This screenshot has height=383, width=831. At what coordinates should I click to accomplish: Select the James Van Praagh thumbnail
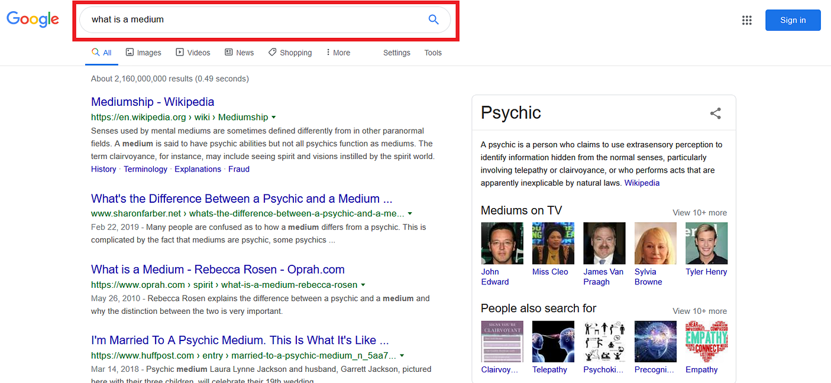point(604,243)
